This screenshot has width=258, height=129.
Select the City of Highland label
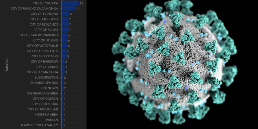click(44, 19)
